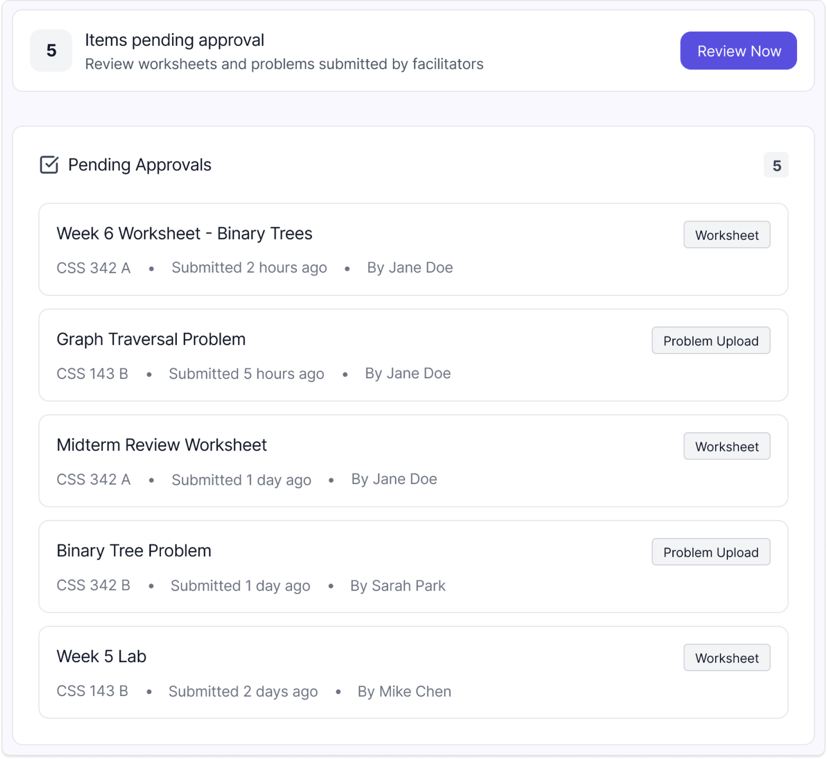Click the checkmark icon beside Pending Approvals
Image resolution: width=827 pixels, height=759 pixels.
click(49, 165)
